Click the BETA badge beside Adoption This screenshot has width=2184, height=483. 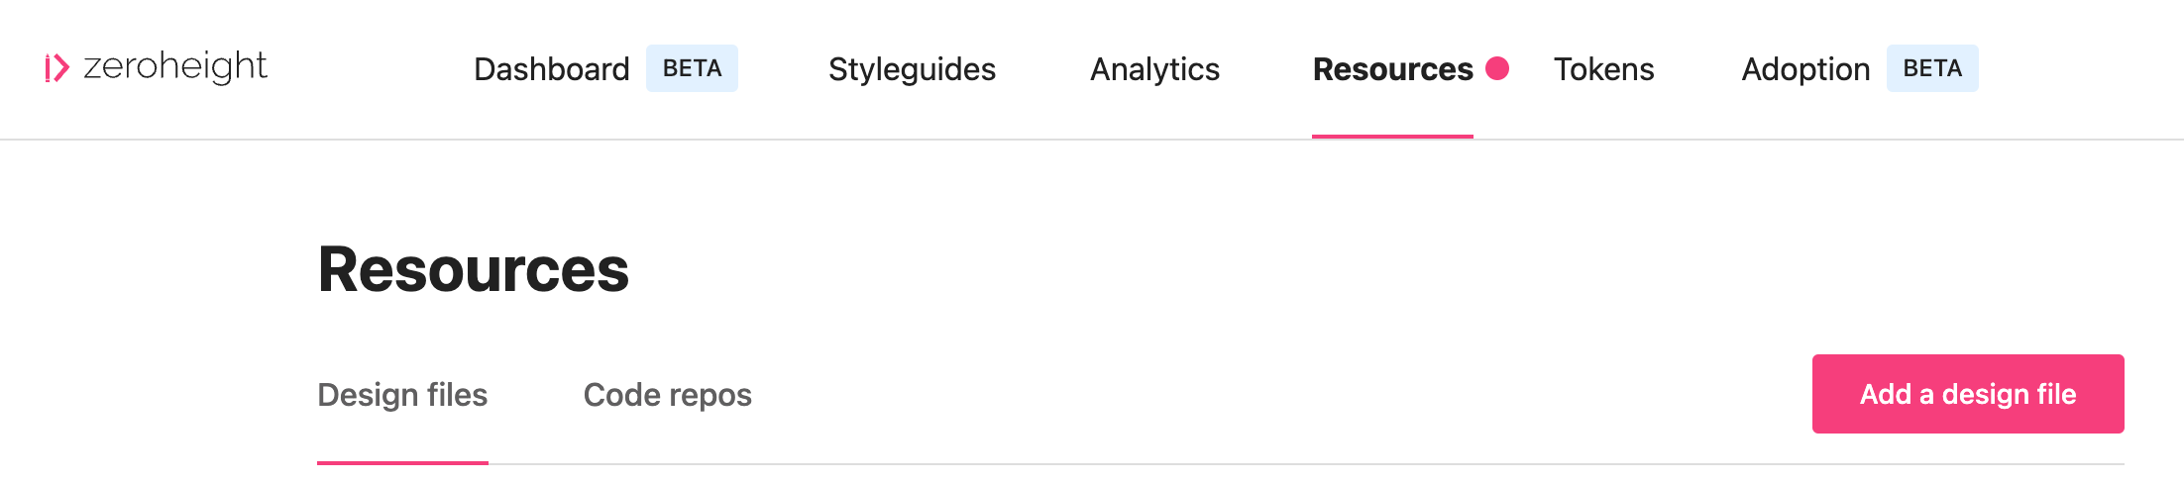(1932, 68)
